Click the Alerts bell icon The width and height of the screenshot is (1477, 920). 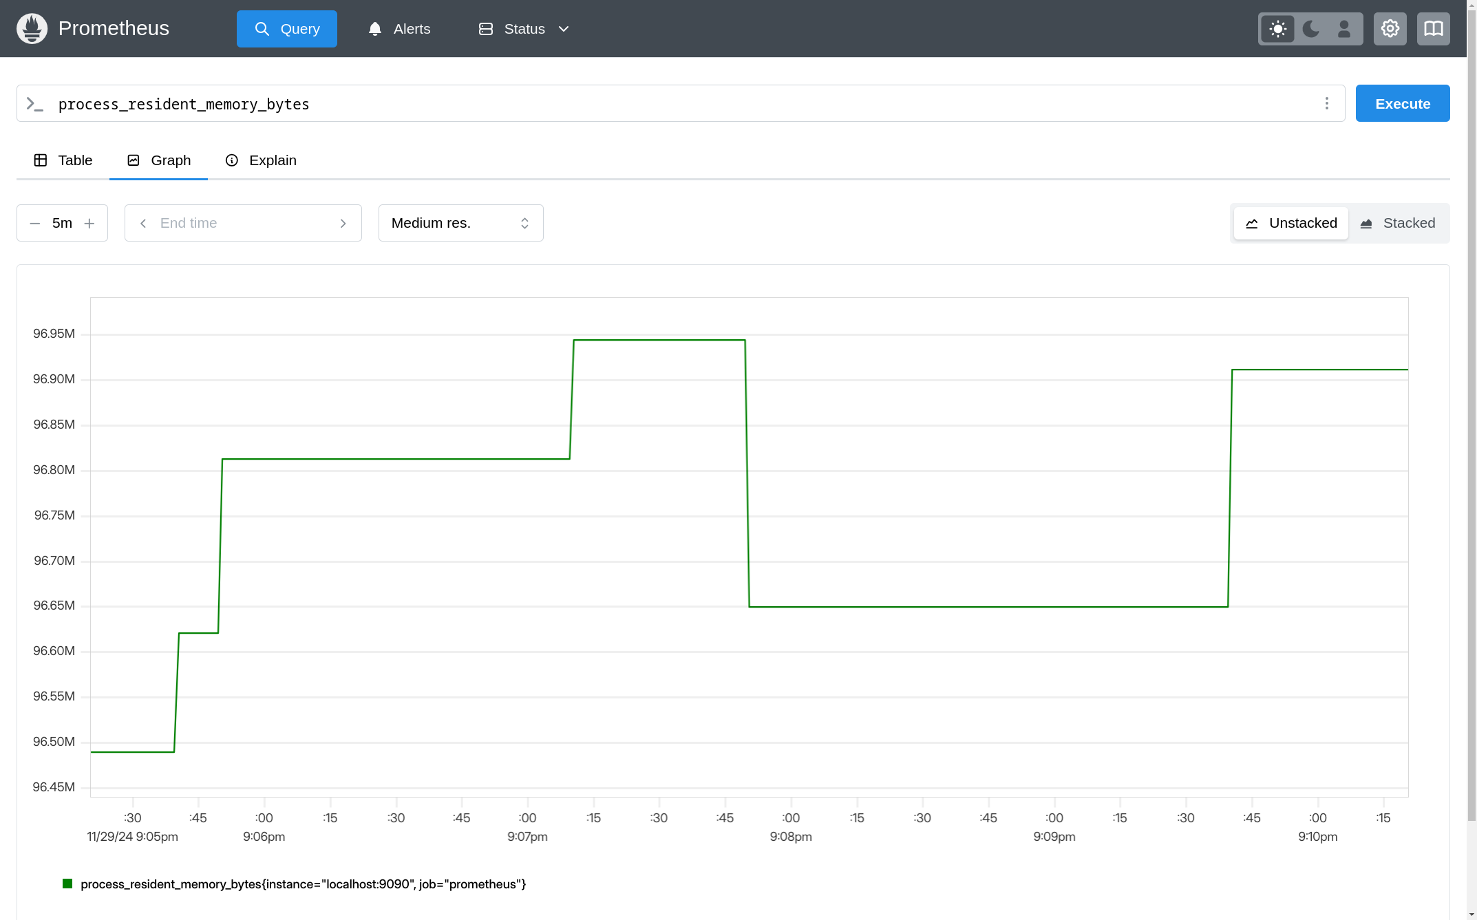376,29
